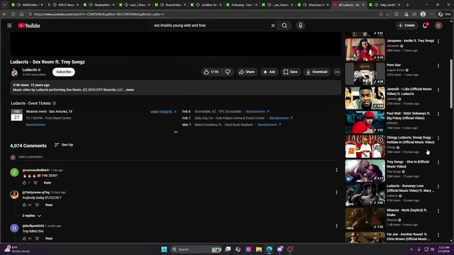454x255 pixels.
Task: Focus the Add a comment field
Action: pyautogui.click(x=177, y=157)
